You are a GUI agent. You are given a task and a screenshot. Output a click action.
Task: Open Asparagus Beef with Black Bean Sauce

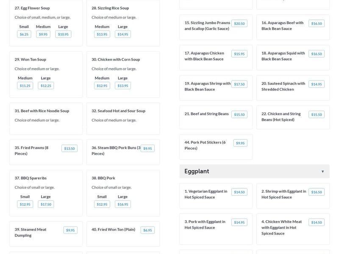pos(282,26)
